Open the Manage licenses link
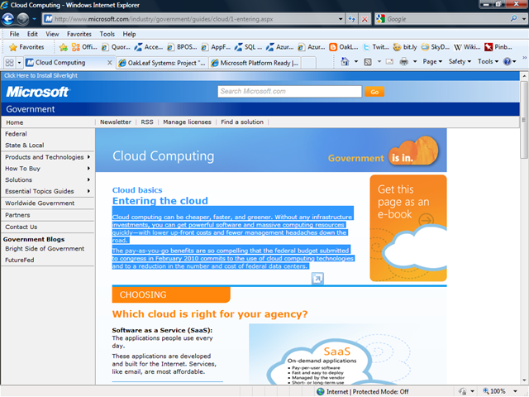529x397 pixels. 187,122
